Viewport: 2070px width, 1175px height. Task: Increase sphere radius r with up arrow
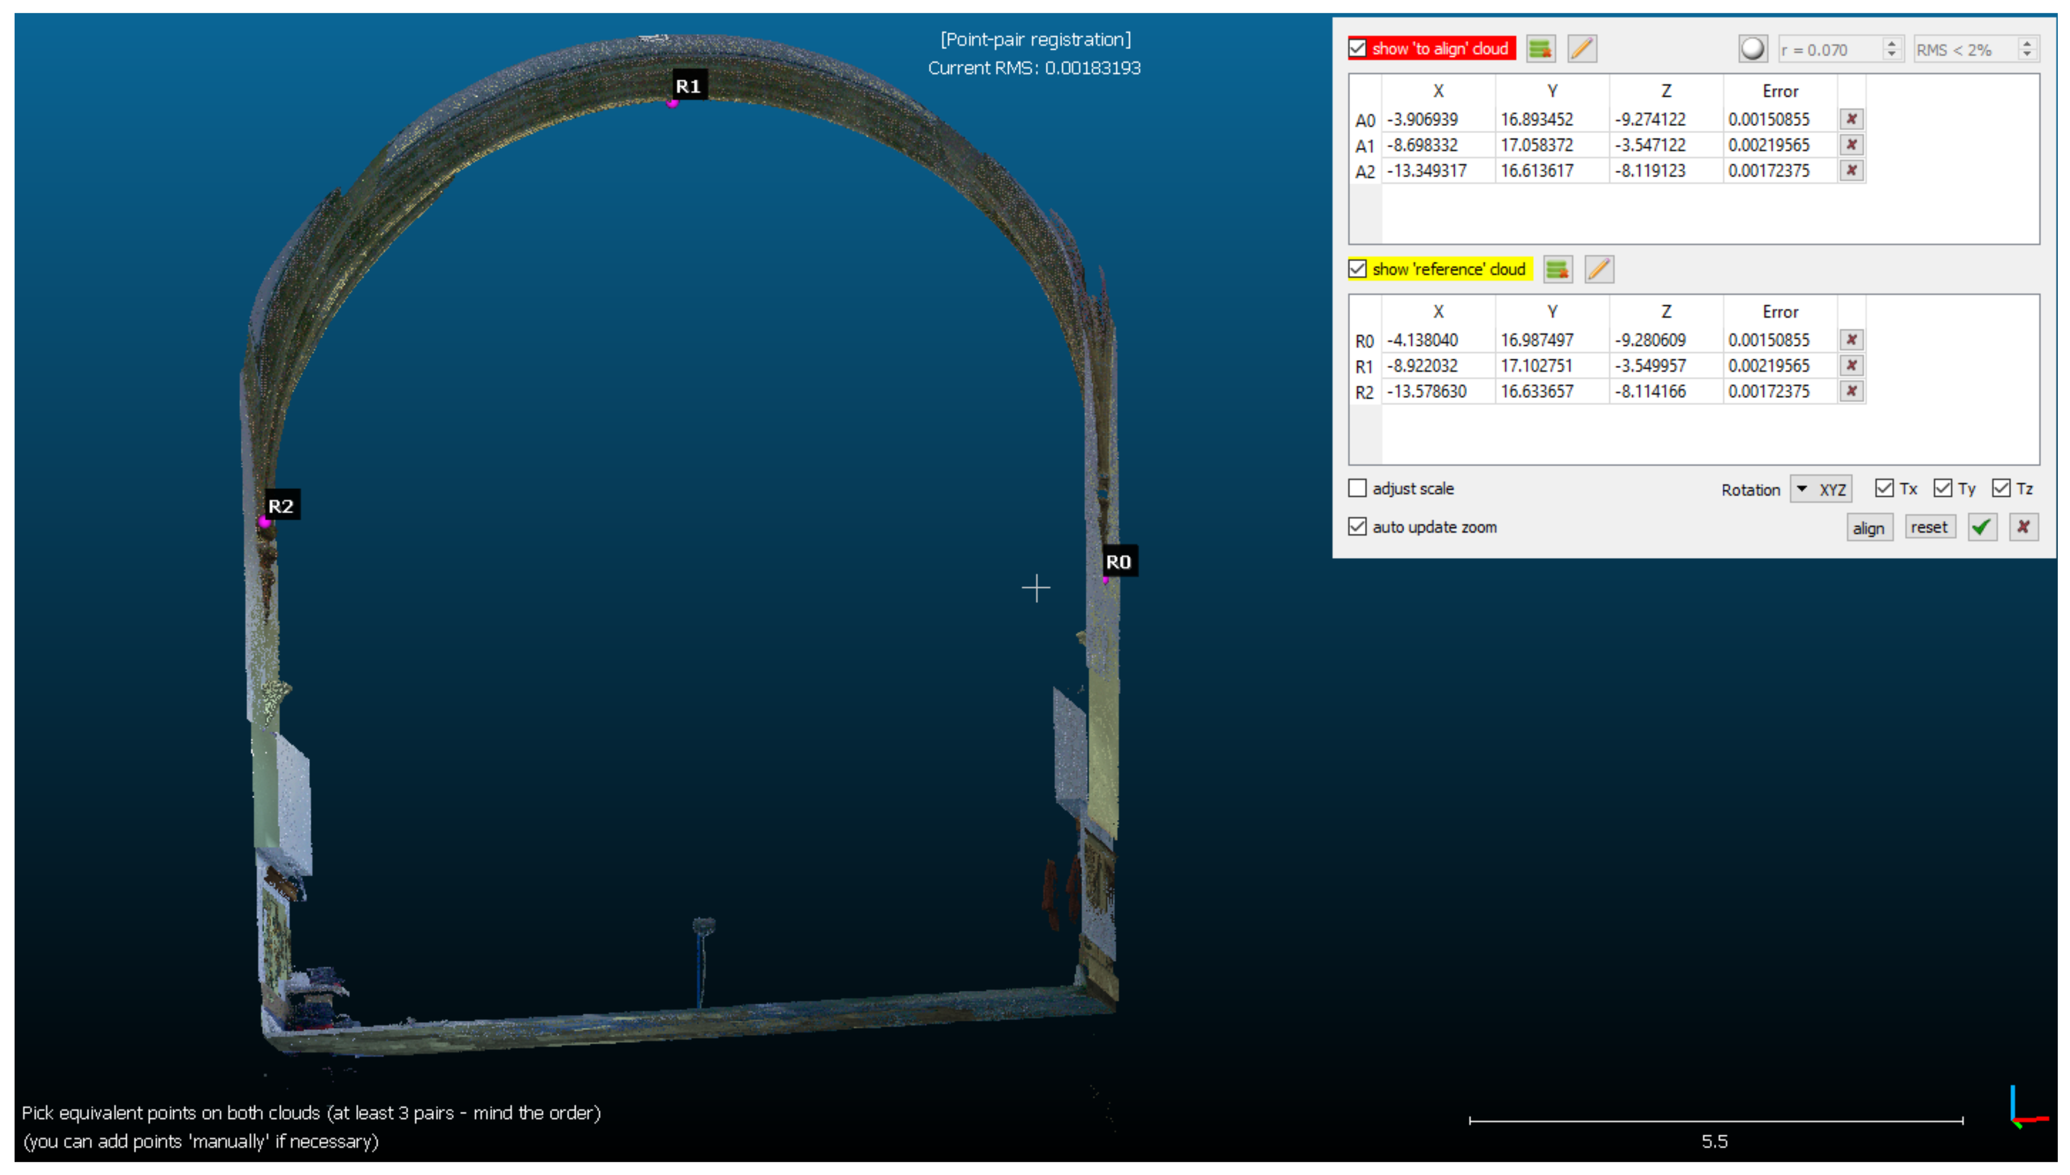pyautogui.click(x=1892, y=44)
